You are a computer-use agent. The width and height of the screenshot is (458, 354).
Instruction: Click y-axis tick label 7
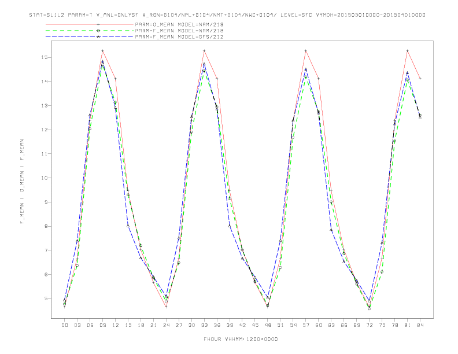click(x=46, y=250)
